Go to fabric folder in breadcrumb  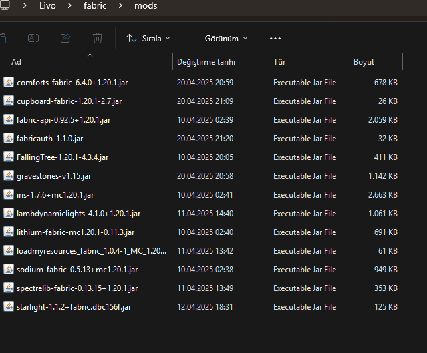coord(95,6)
